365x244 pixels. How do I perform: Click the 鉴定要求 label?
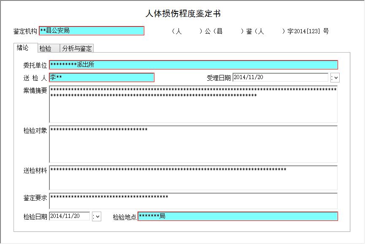(35, 198)
